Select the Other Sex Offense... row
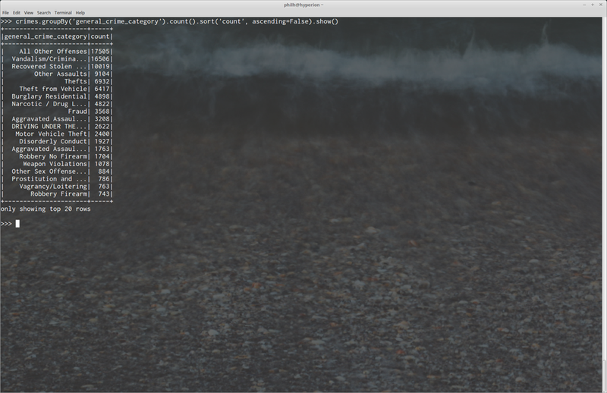This screenshot has height=393, width=607. click(57, 171)
